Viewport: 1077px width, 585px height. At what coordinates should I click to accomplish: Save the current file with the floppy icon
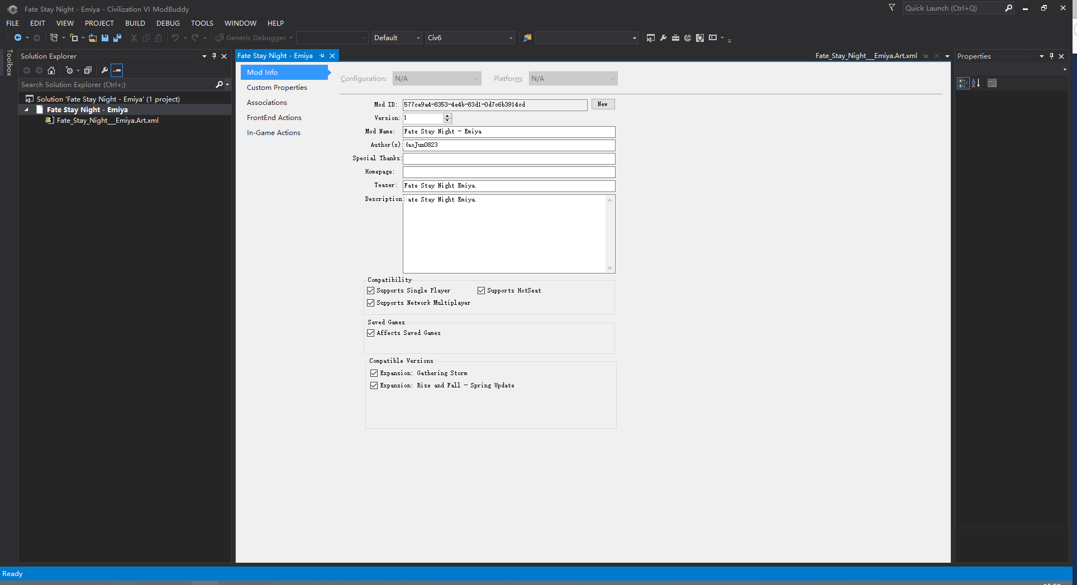click(x=105, y=37)
